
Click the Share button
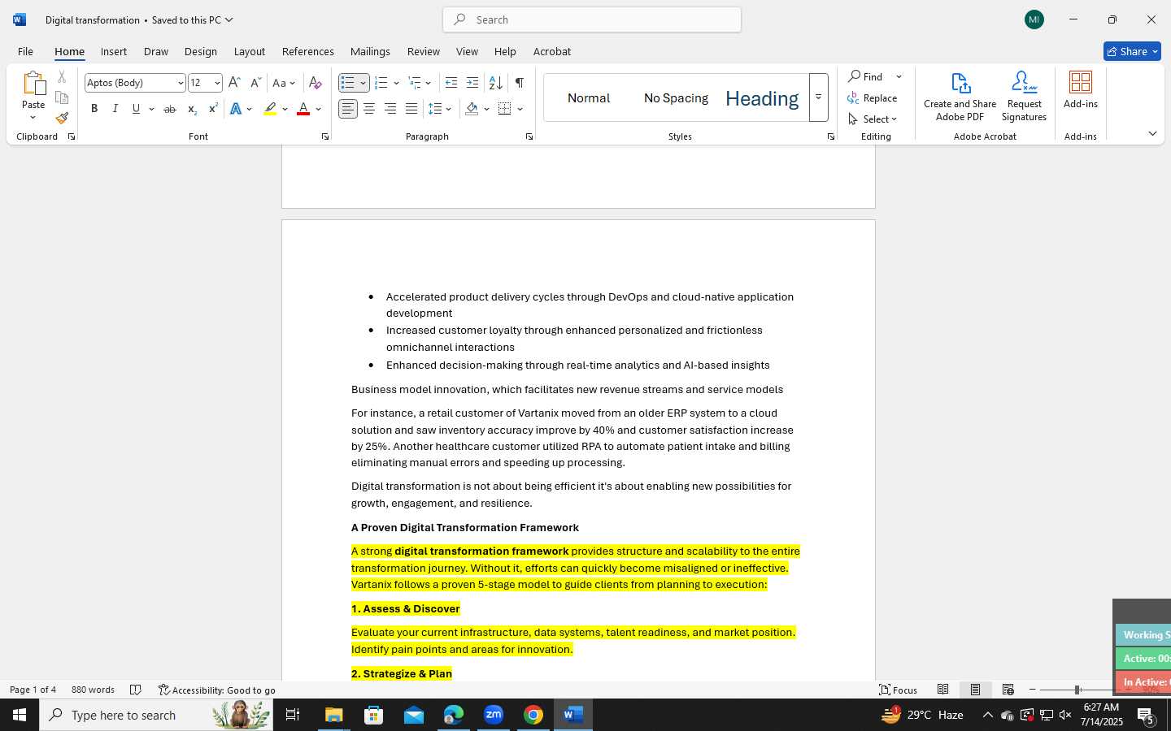pos(1132,51)
